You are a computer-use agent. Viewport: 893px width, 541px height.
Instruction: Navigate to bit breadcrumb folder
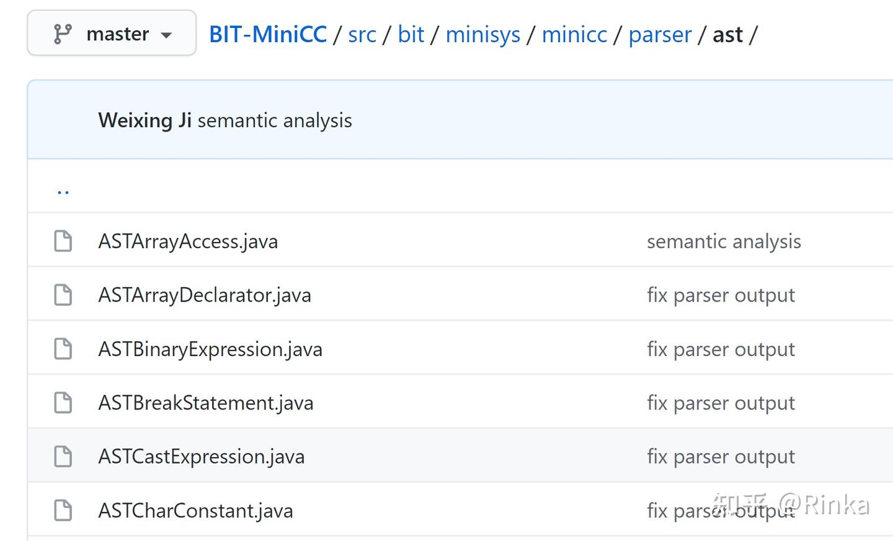[x=411, y=34]
